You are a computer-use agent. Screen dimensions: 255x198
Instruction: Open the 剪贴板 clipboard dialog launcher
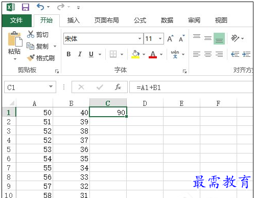coord(57,71)
